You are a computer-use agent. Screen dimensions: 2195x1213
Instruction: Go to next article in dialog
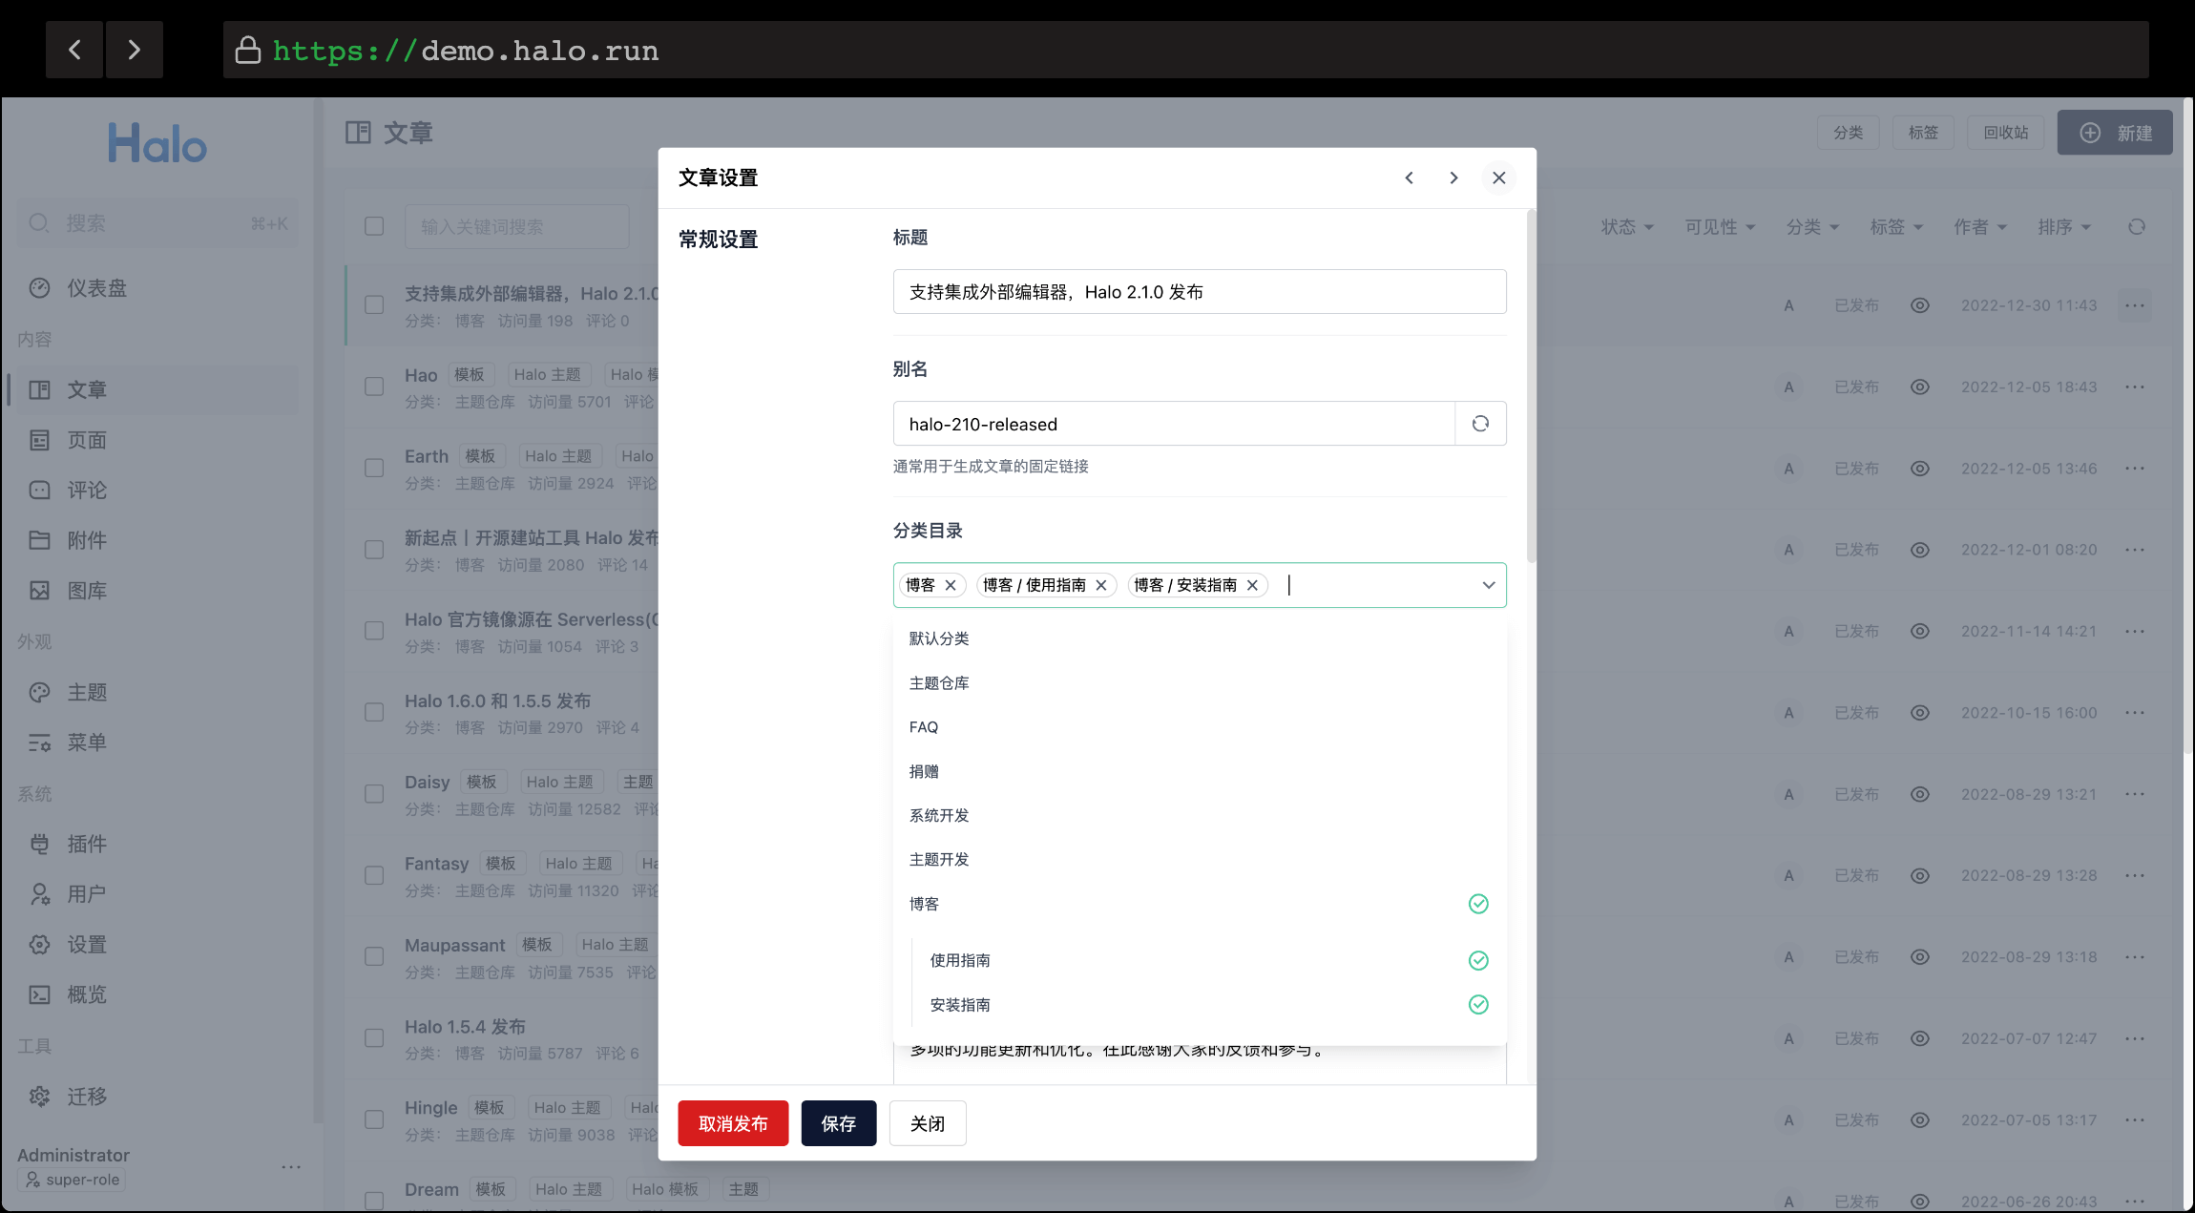pyautogui.click(x=1453, y=178)
